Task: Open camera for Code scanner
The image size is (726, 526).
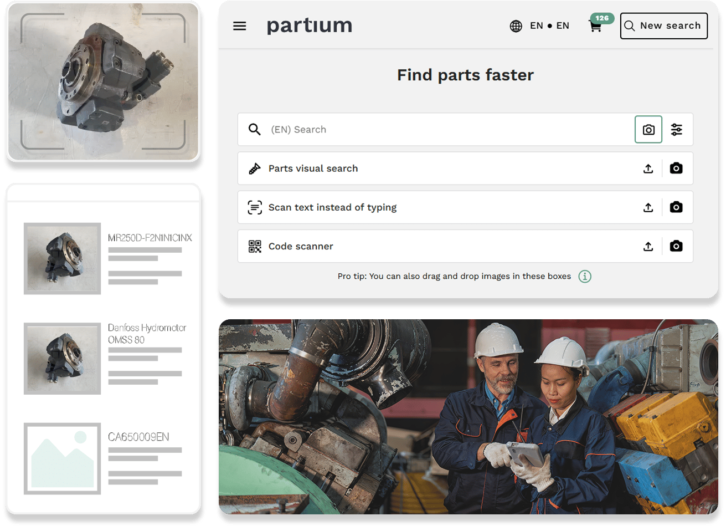Action: (676, 246)
